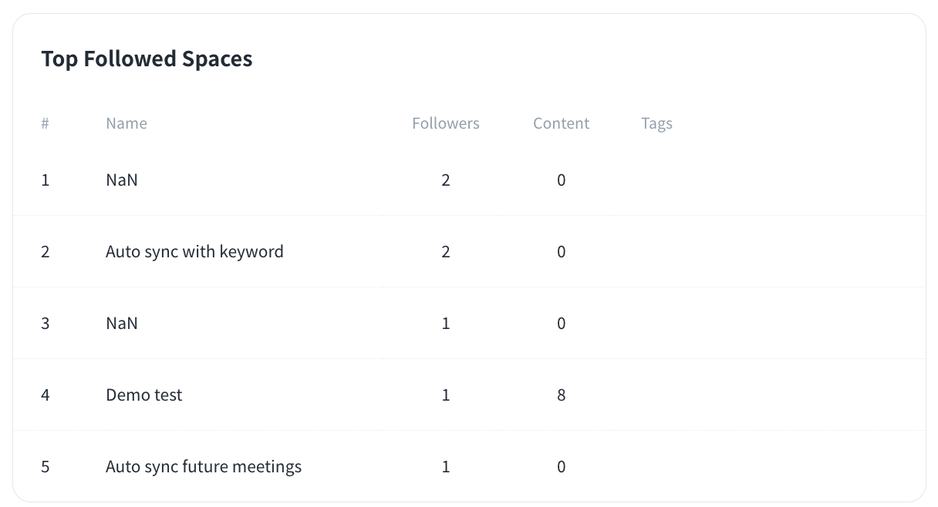Click content count for Auto sync future meetings
The width and height of the screenshot is (938, 507).
pyautogui.click(x=561, y=467)
